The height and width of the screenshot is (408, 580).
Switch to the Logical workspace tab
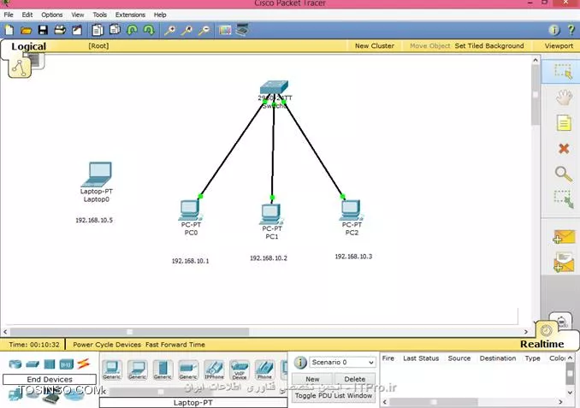coord(28,46)
